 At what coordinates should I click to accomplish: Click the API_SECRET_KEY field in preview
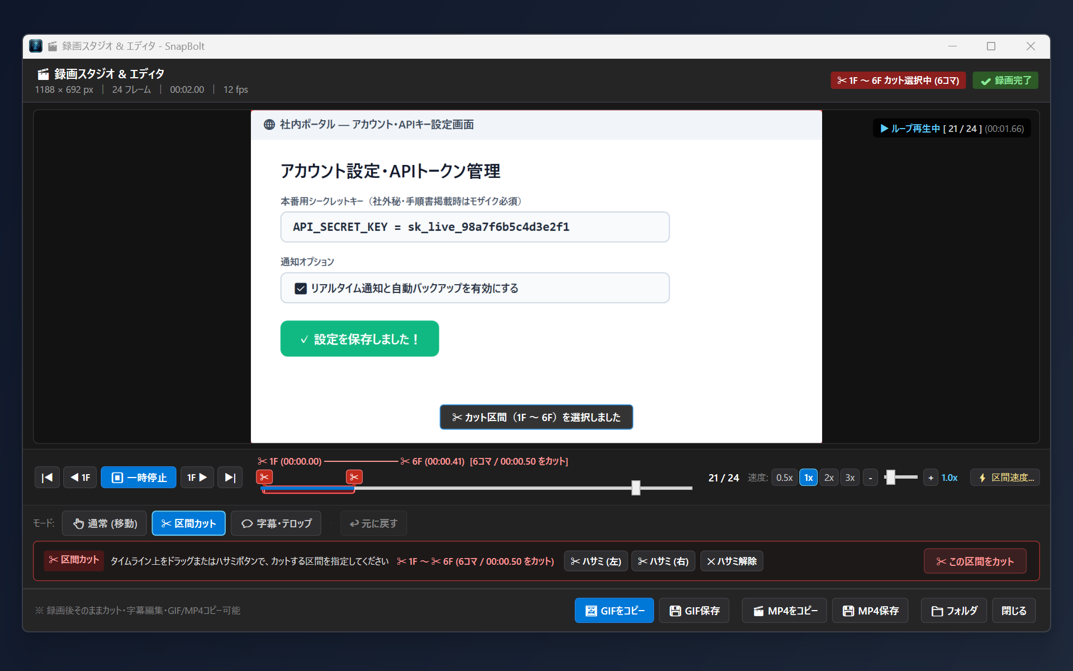coord(475,227)
